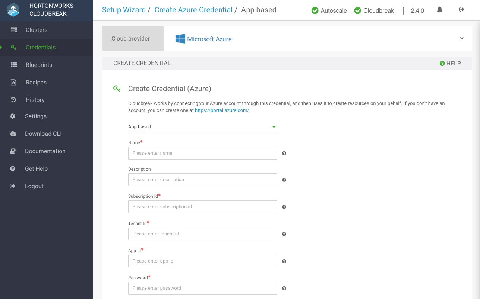This screenshot has width=480, height=299.
Task: Click the Cloudbreak logo in the sidebar header
Action: pyautogui.click(x=13, y=10)
